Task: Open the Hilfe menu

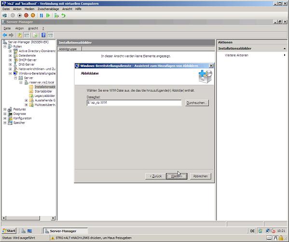Action: point(78,9)
